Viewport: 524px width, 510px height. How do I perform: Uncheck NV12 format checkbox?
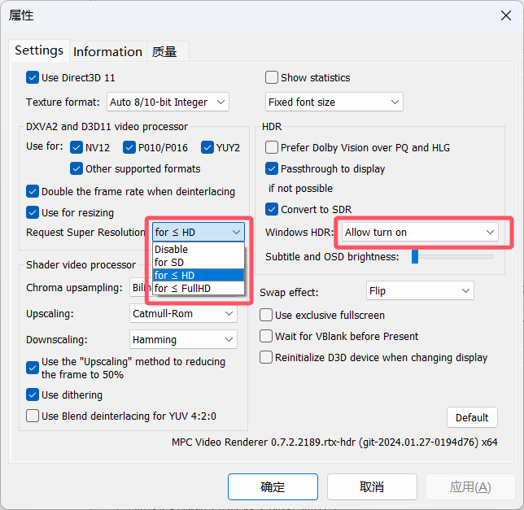(x=78, y=148)
